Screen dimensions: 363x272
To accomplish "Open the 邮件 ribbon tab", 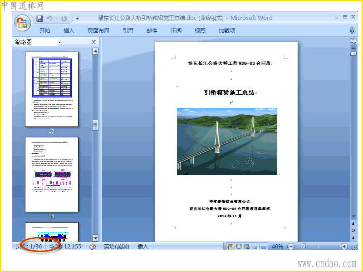I will (x=152, y=30).
